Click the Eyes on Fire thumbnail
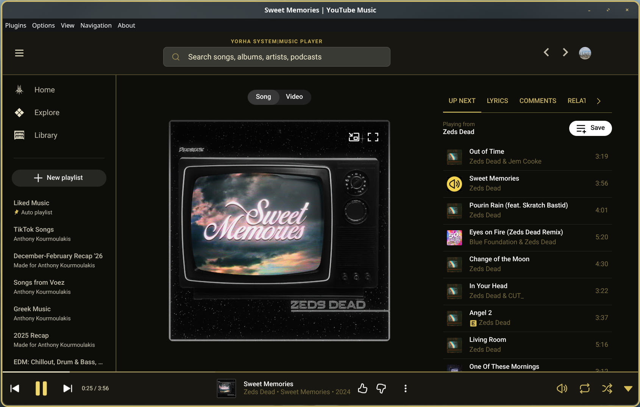The width and height of the screenshot is (640, 407). point(454,238)
